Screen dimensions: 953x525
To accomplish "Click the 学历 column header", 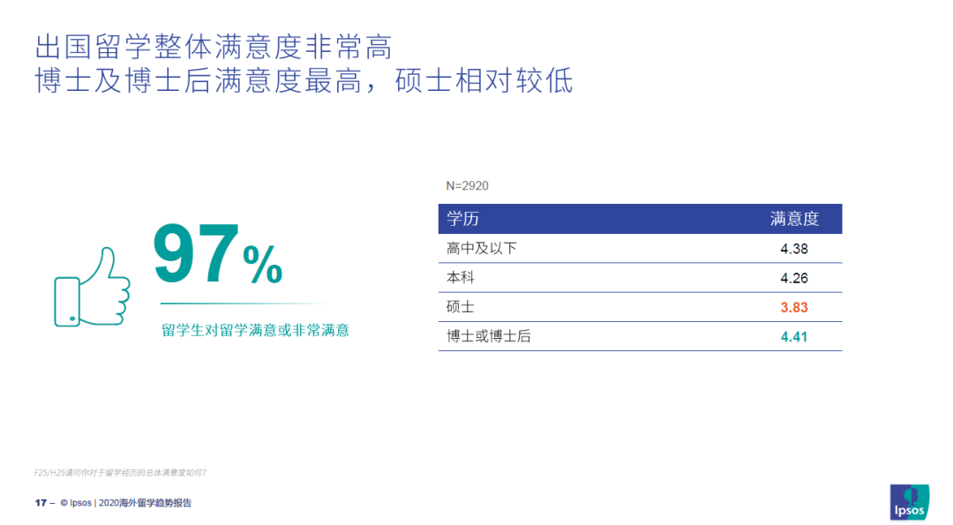I will coord(462,219).
